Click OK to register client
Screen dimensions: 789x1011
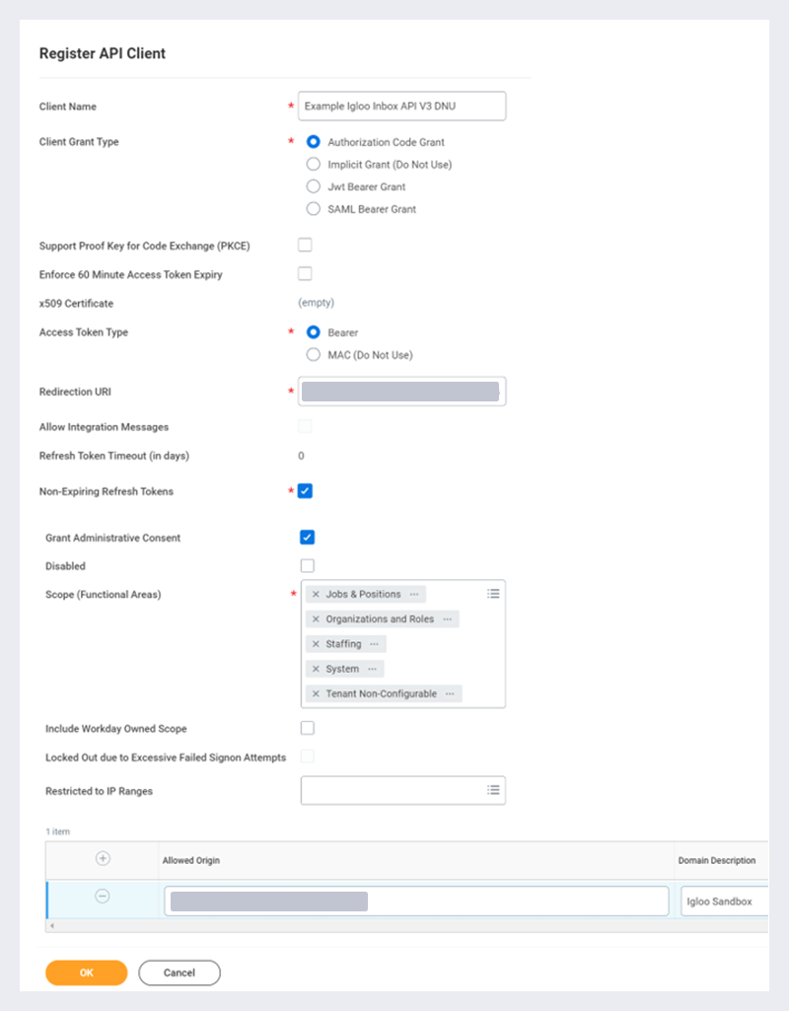(87, 973)
